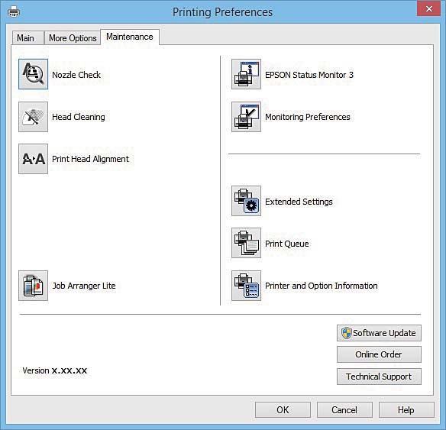
Task: Start Head Cleaning via its icon
Action: 34,117
